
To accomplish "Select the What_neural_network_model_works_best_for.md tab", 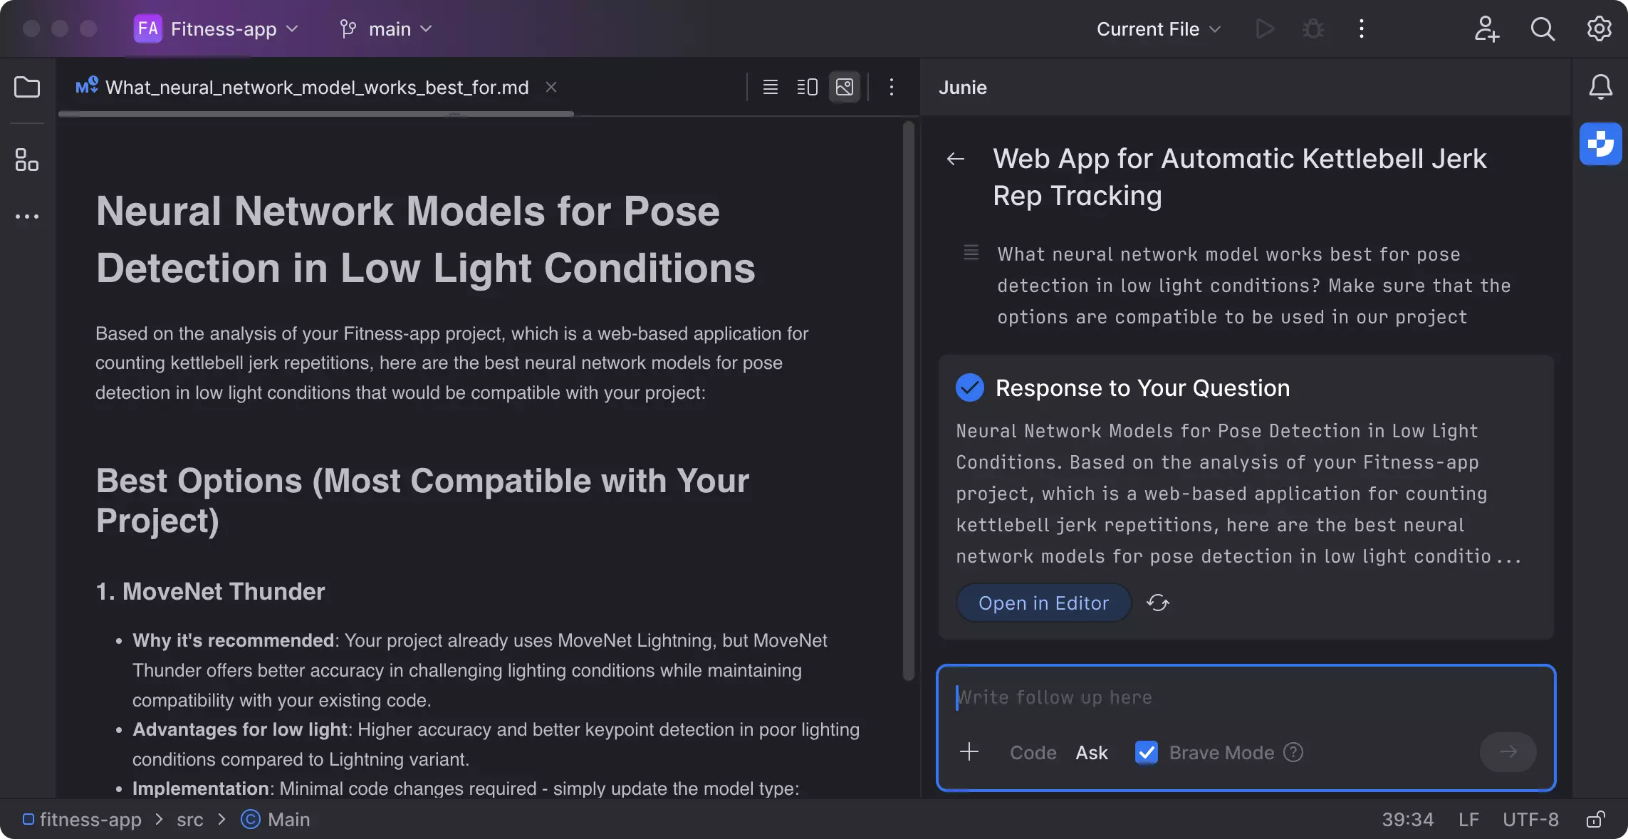I will tap(316, 88).
